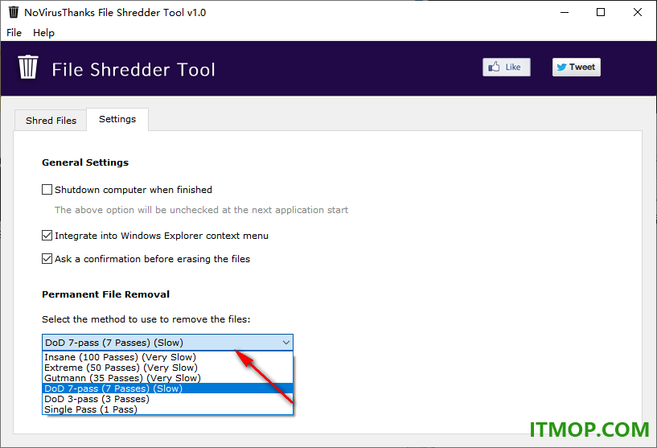Select the Settings tab
The height and width of the screenshot is (448, 657).
[117, 119]
